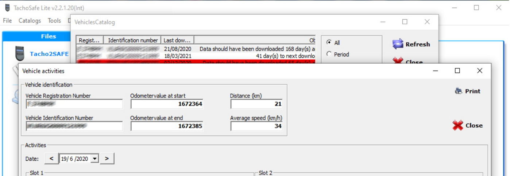The width and height of the screenshot is (510, 176).
Task: Minimize the Vehicle activities window
Action: pyautogui.click(x=435, y=71)
